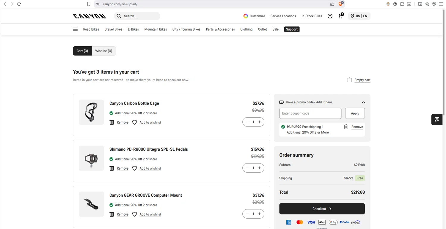
Task: Click Shimano Pedals product thumbnail
Action: [x=91, y=158]
